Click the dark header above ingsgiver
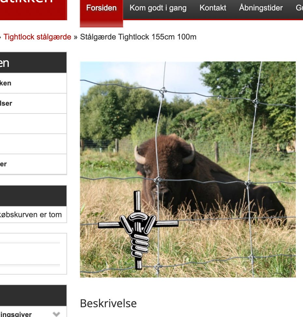Viewport: 303px width, 317px height. (33, 295)
